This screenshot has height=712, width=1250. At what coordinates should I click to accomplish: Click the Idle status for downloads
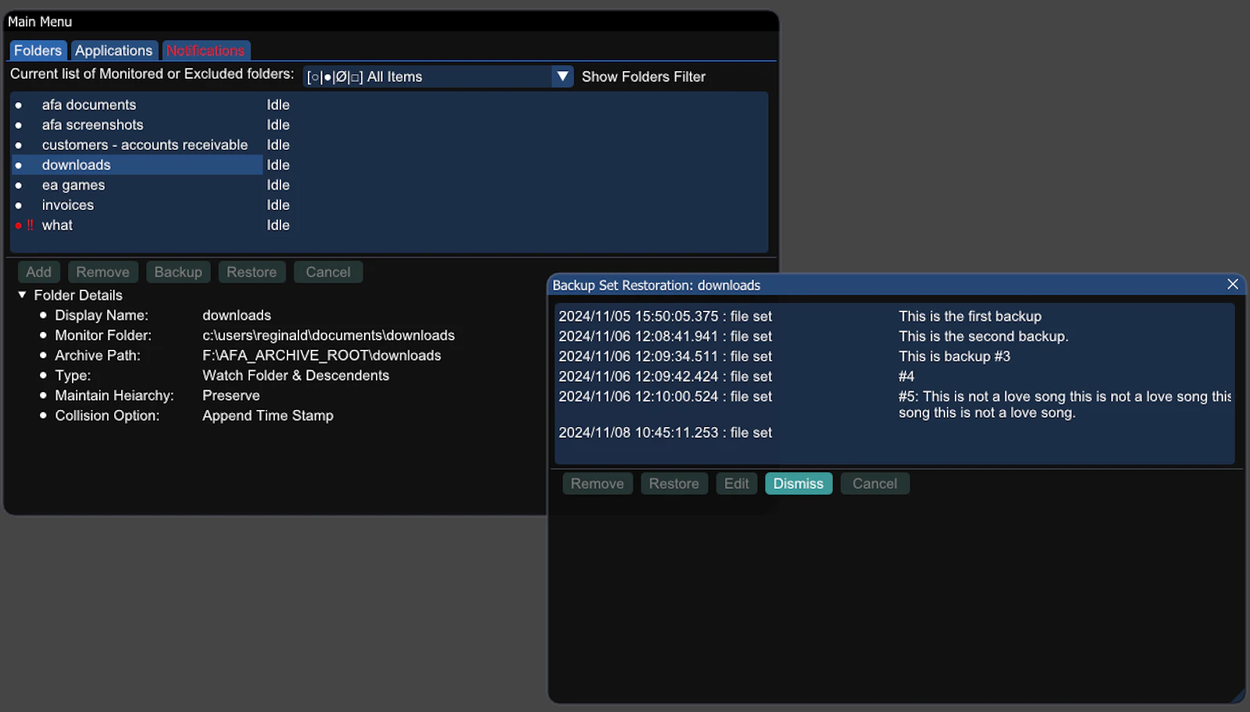[x=278, y=165]
